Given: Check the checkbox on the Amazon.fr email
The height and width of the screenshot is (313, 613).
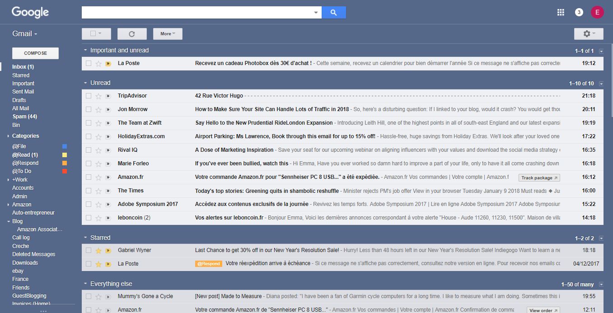Looking at the screenshot, I should click(88, 178).
